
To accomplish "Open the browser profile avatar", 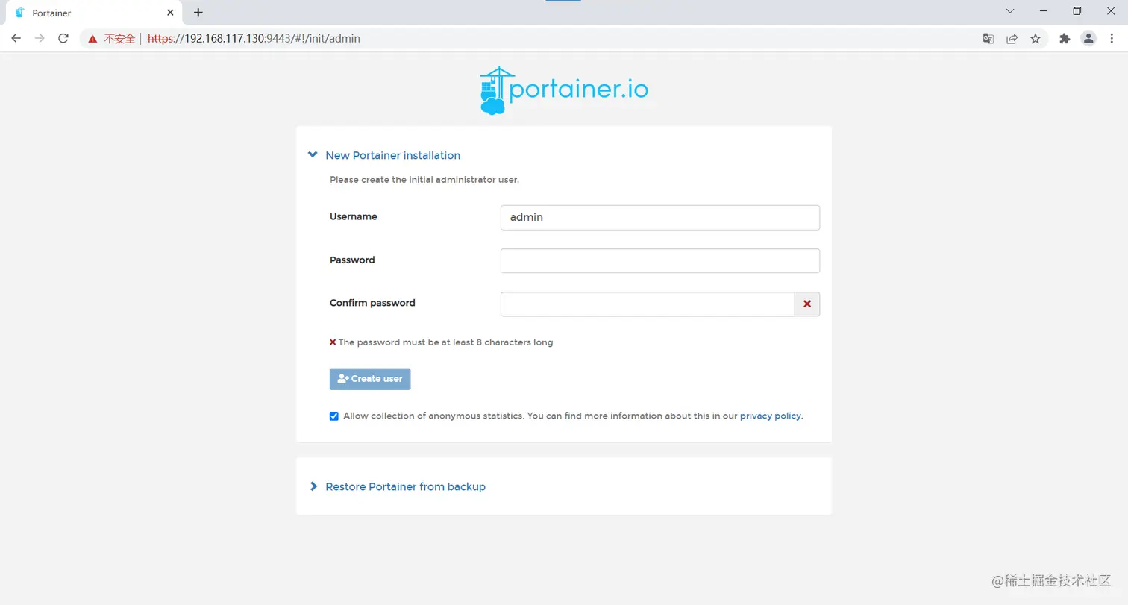I will 1088,39.
